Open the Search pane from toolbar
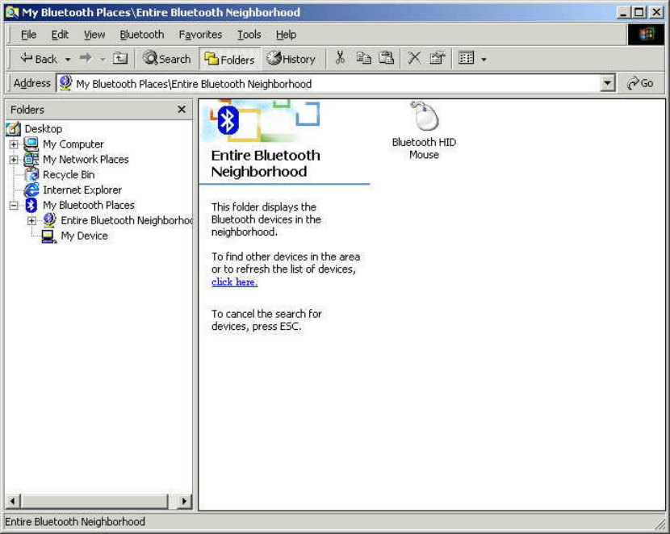 coord(166,58)
